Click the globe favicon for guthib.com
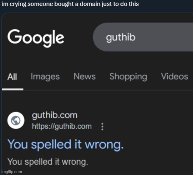Screen dimensions: 193x175 click(x=16, y=120)
